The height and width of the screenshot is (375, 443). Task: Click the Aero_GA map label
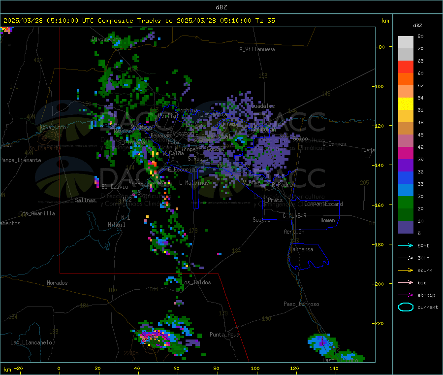point(294,232)
